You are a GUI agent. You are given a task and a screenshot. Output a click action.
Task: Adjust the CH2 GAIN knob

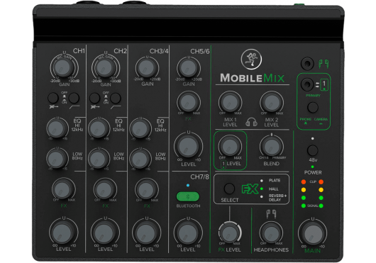coord(105,68)
